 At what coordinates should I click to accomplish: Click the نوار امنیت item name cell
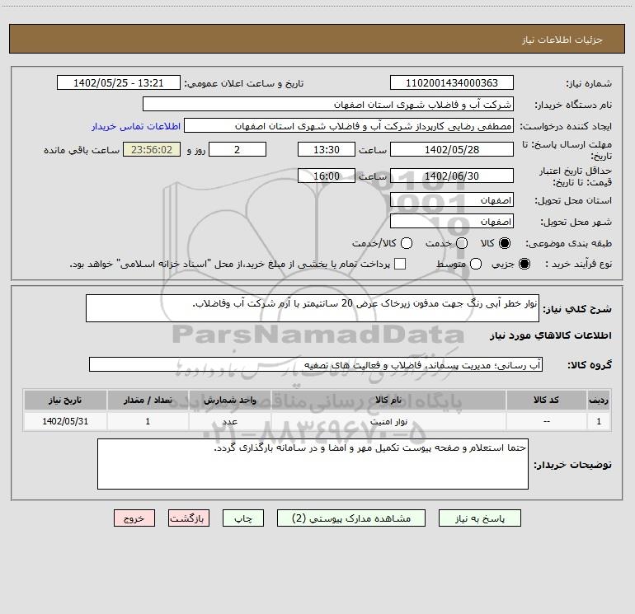coord(388,421)
